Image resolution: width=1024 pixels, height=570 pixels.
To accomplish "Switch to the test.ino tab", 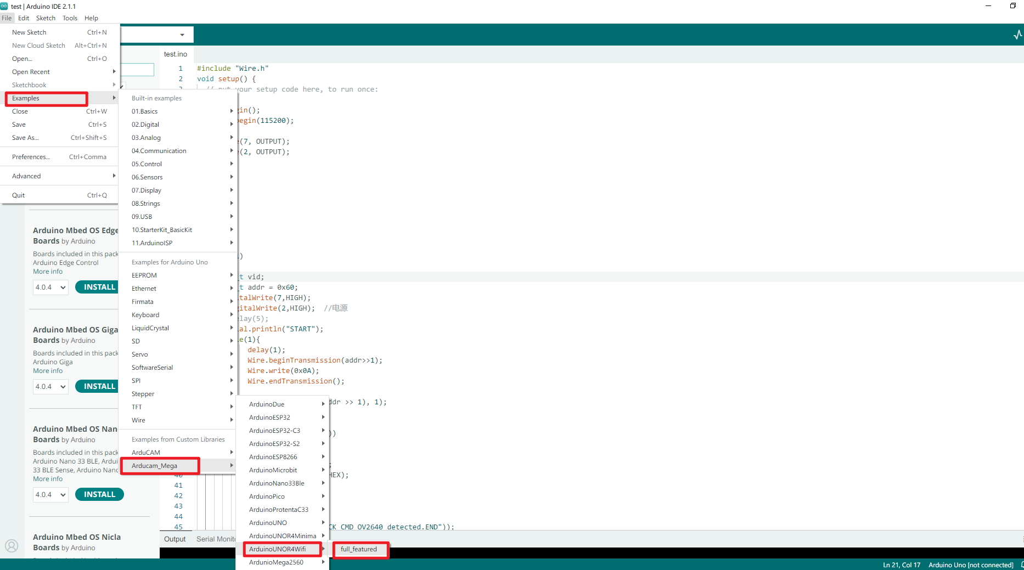I will tap(176, 54).
